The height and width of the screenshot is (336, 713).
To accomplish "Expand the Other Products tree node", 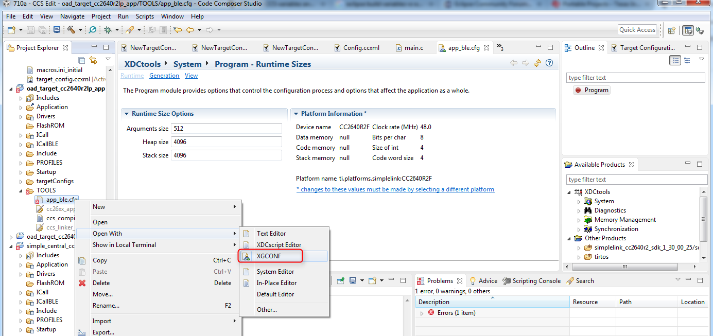I will [x=569, y=238].
